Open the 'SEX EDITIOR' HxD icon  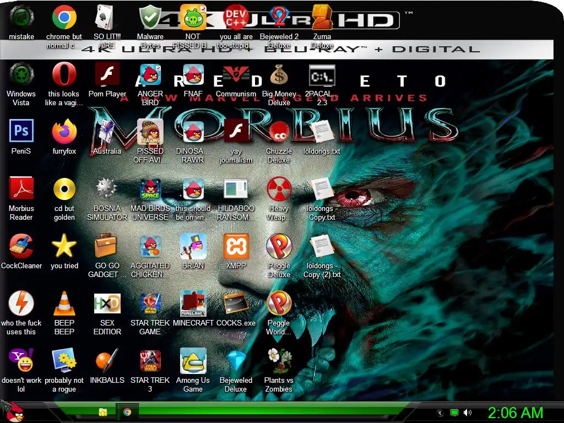107,303
